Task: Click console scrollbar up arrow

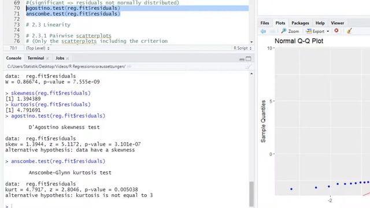Action: [251, 74]
